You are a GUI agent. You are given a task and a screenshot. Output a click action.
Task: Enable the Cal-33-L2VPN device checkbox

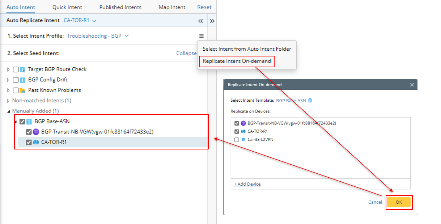[x=237, y=140]
